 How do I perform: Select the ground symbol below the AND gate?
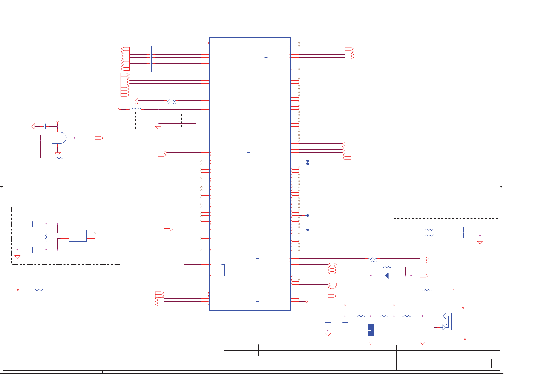(58, 154)
